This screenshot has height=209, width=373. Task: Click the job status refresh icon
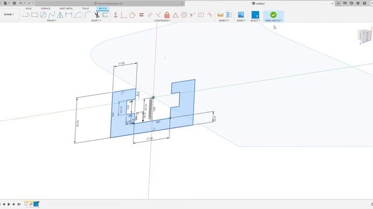(351, 3)
